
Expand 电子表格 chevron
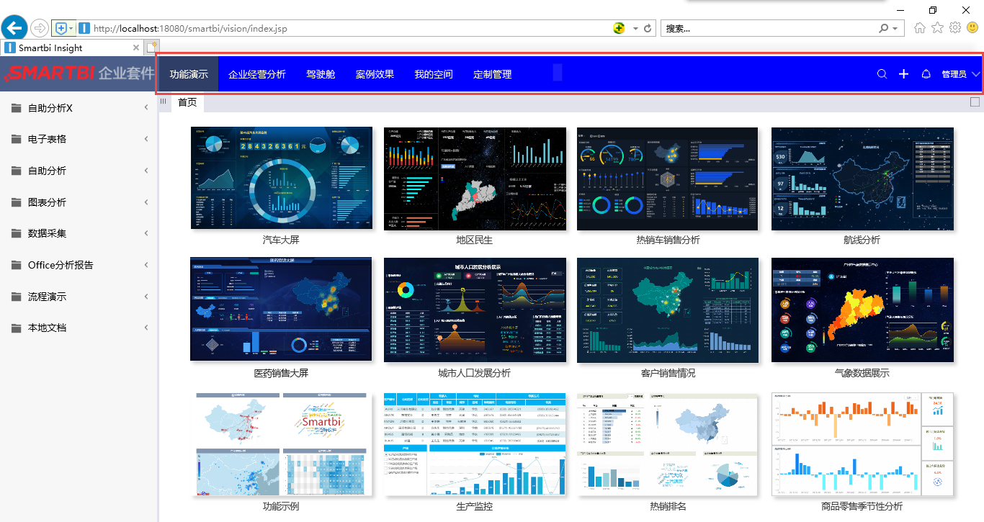tap(146, 139)
